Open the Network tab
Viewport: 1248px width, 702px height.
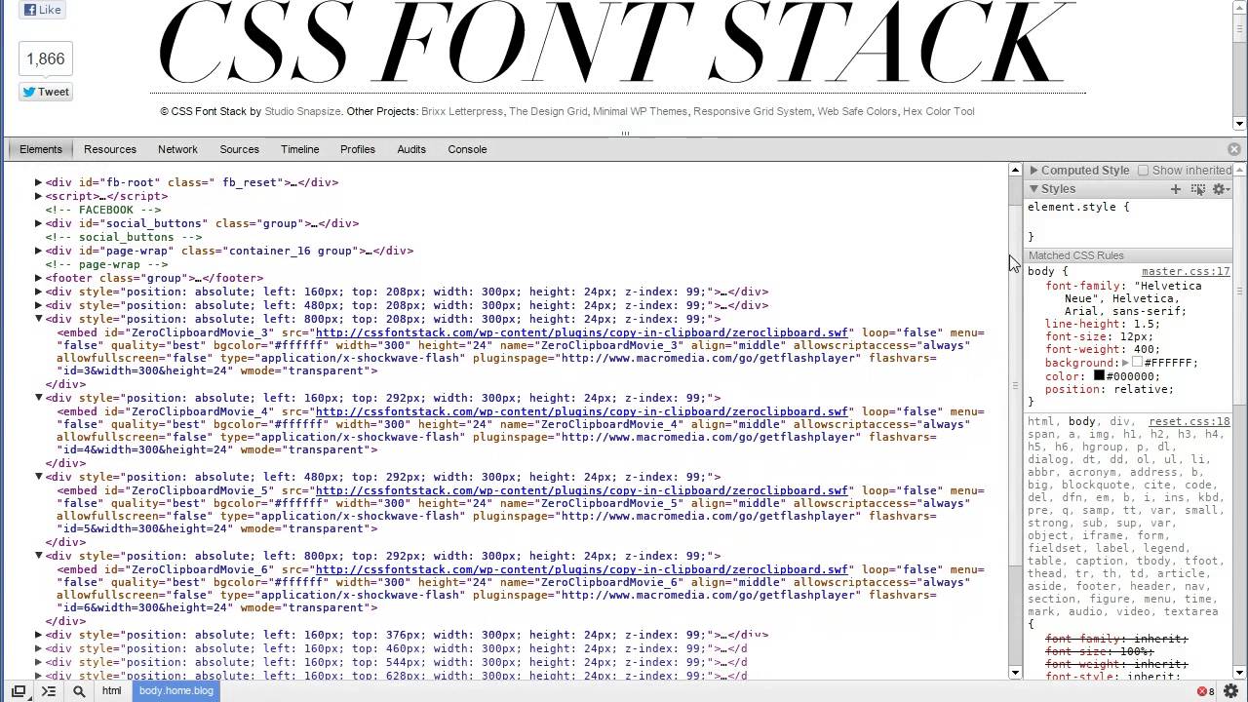(x=177, y=149)
